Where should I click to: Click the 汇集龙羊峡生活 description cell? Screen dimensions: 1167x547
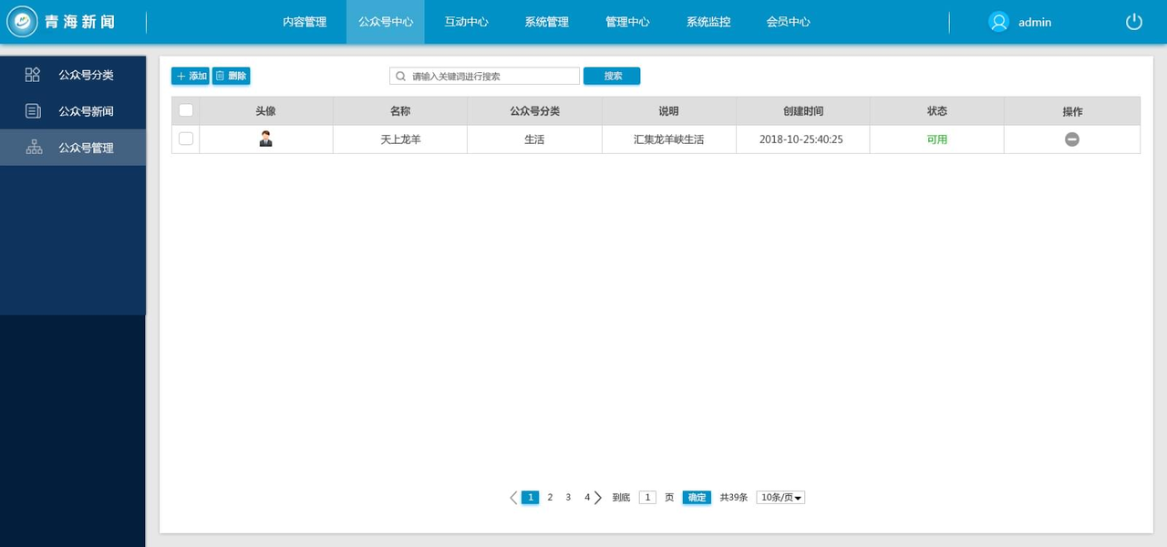[669, 139]
